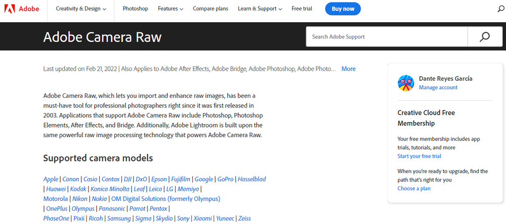
Task: Open the Sony camera models link
Action: pos(183,218)
